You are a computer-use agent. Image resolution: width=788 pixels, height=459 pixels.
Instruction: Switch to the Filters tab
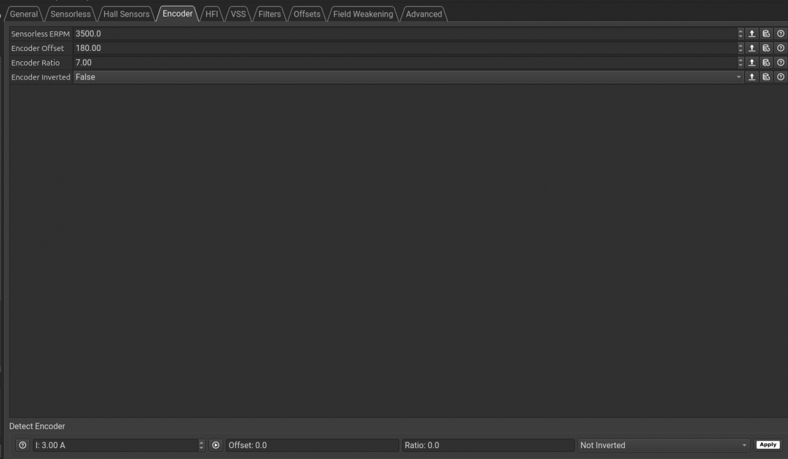point(270,14)
